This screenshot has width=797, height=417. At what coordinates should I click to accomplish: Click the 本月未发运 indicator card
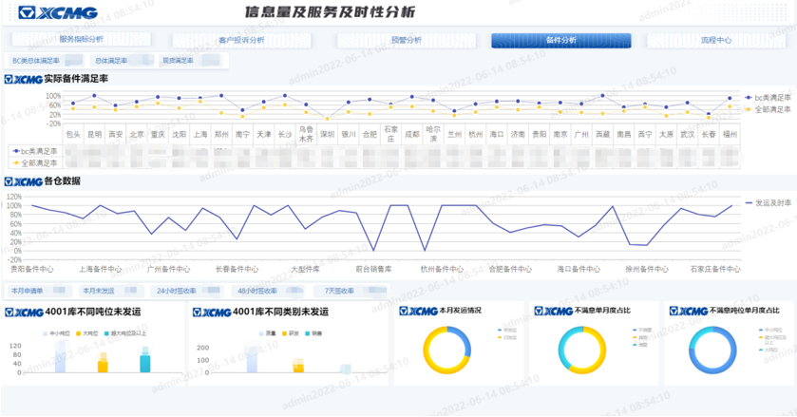110,291
